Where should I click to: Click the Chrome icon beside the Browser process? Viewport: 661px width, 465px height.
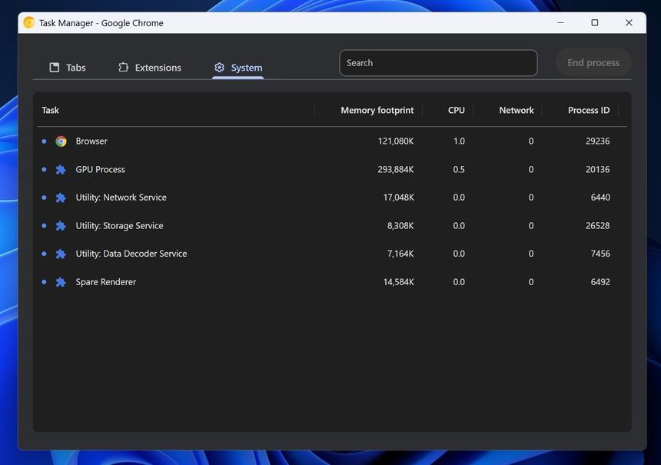pyautogui.click(x=61, y=141)
